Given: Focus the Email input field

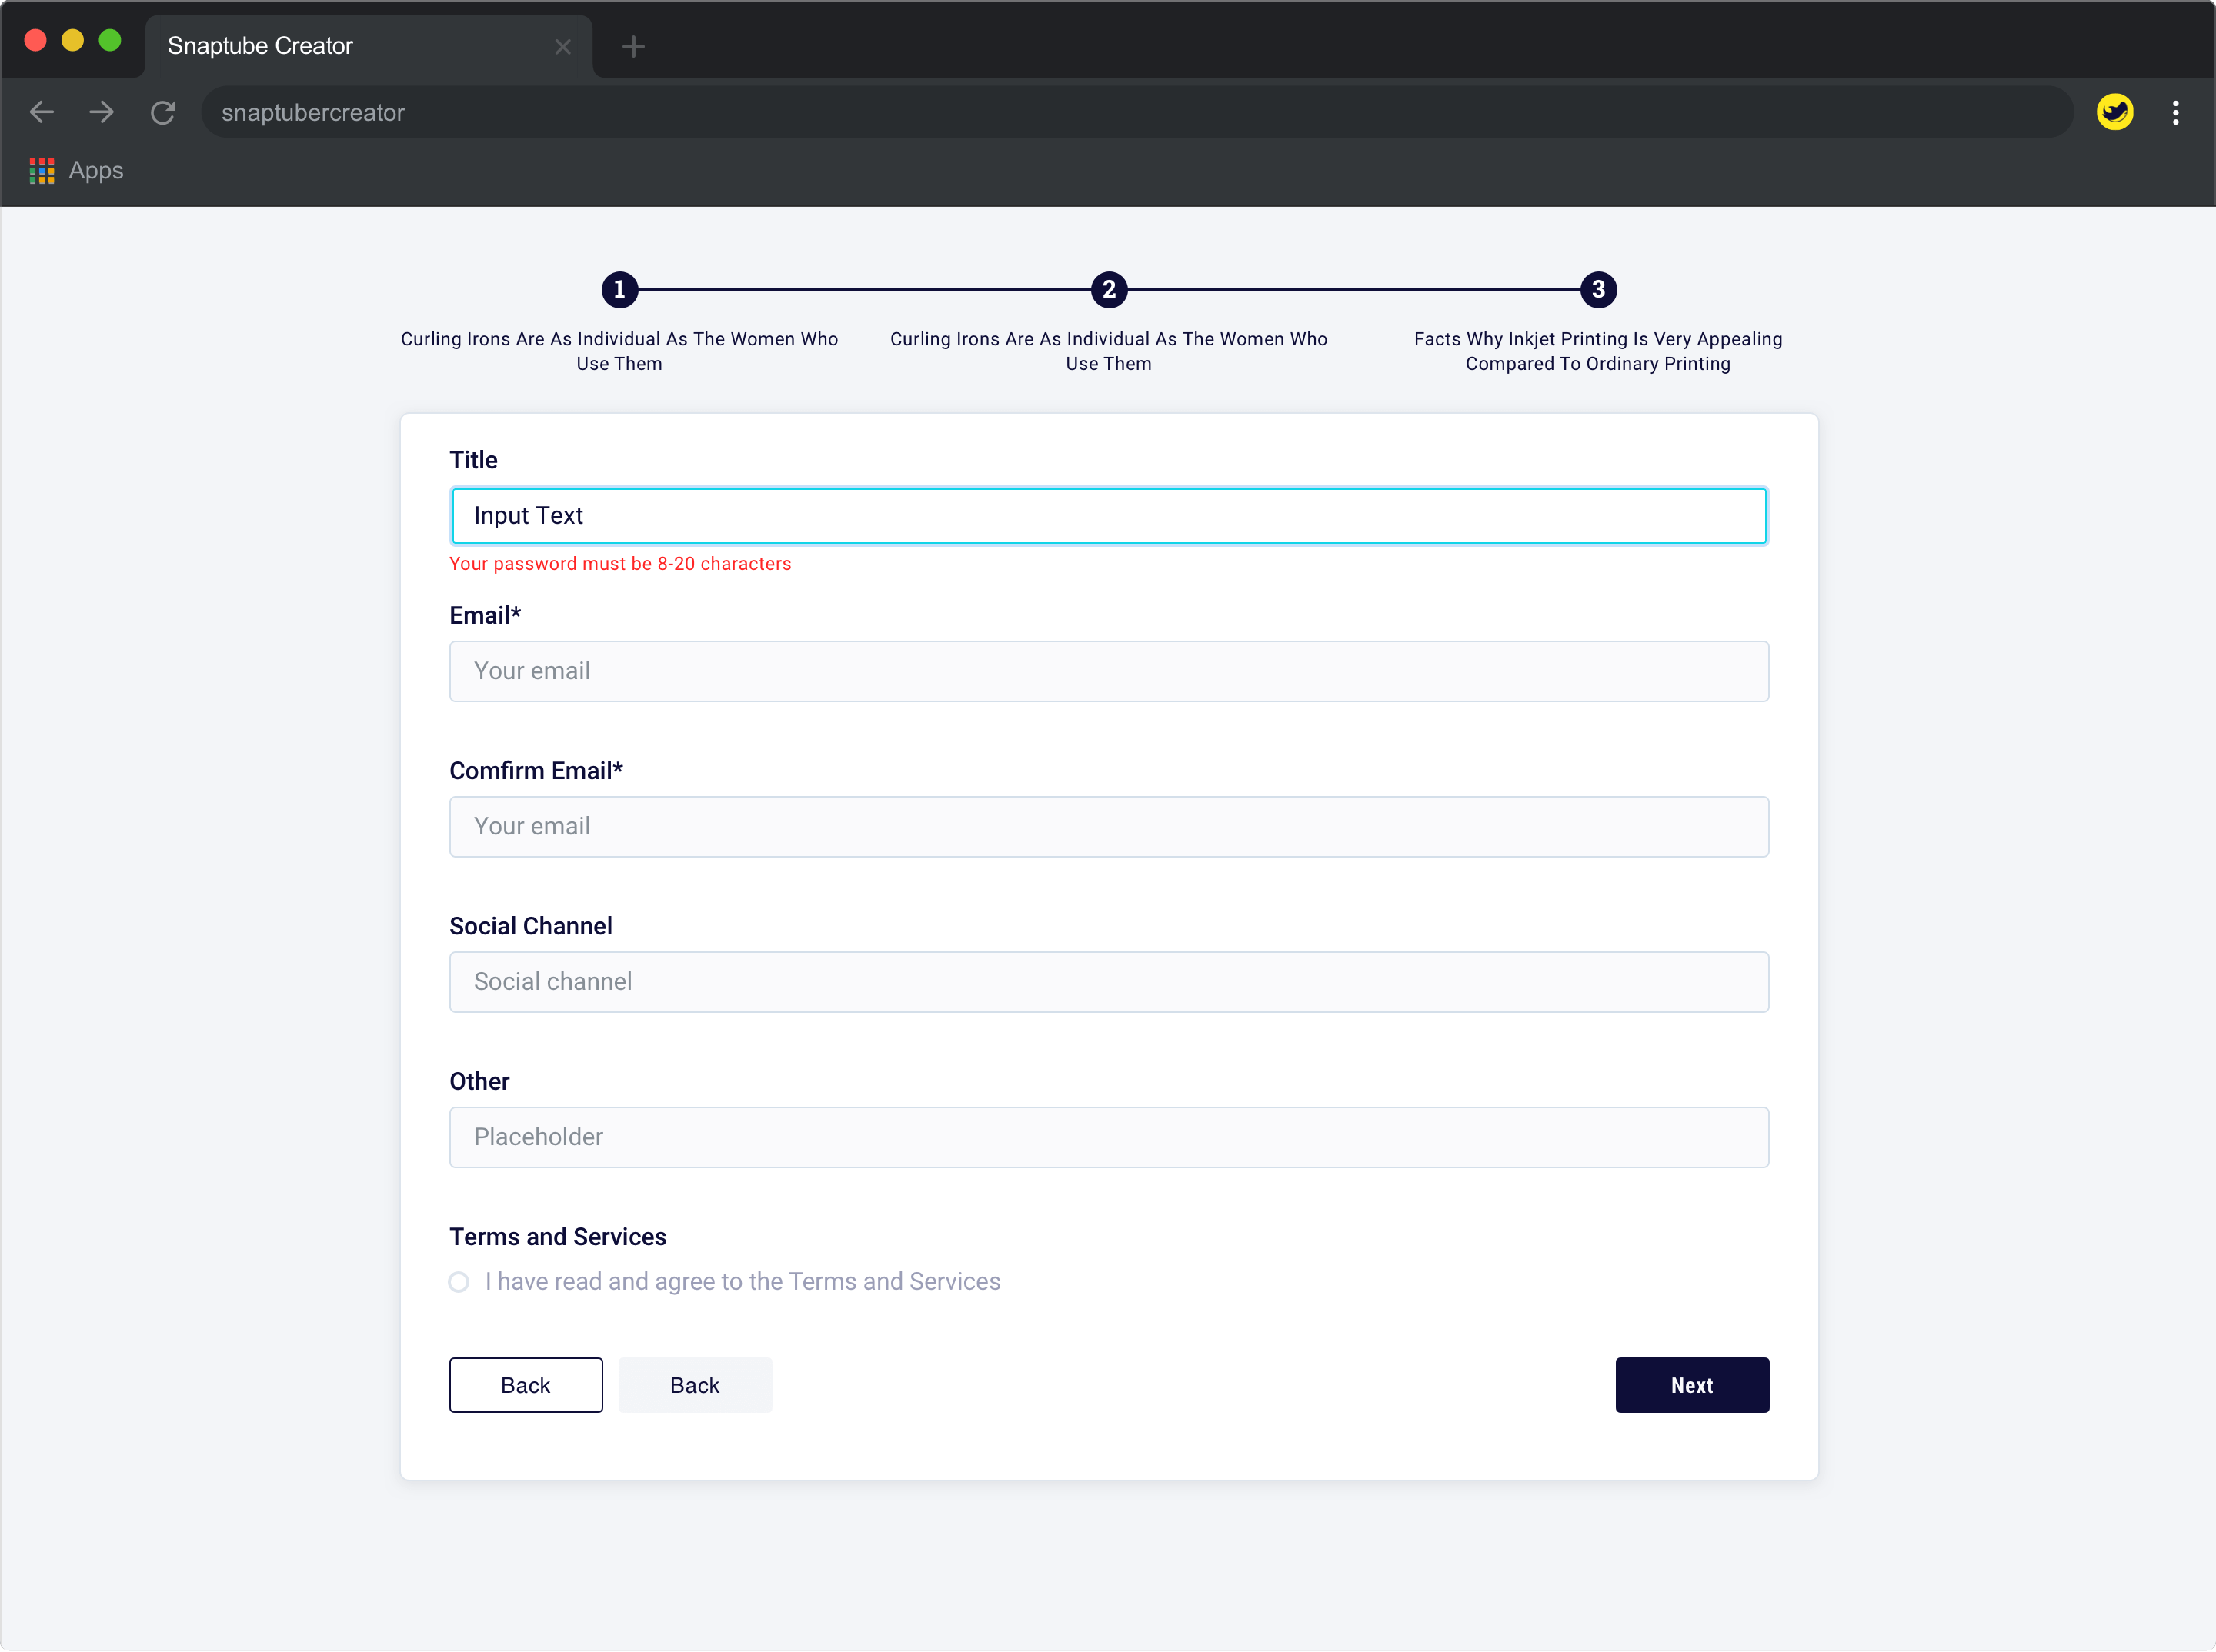Looking at the screenshot, I should pos(1109,671).
